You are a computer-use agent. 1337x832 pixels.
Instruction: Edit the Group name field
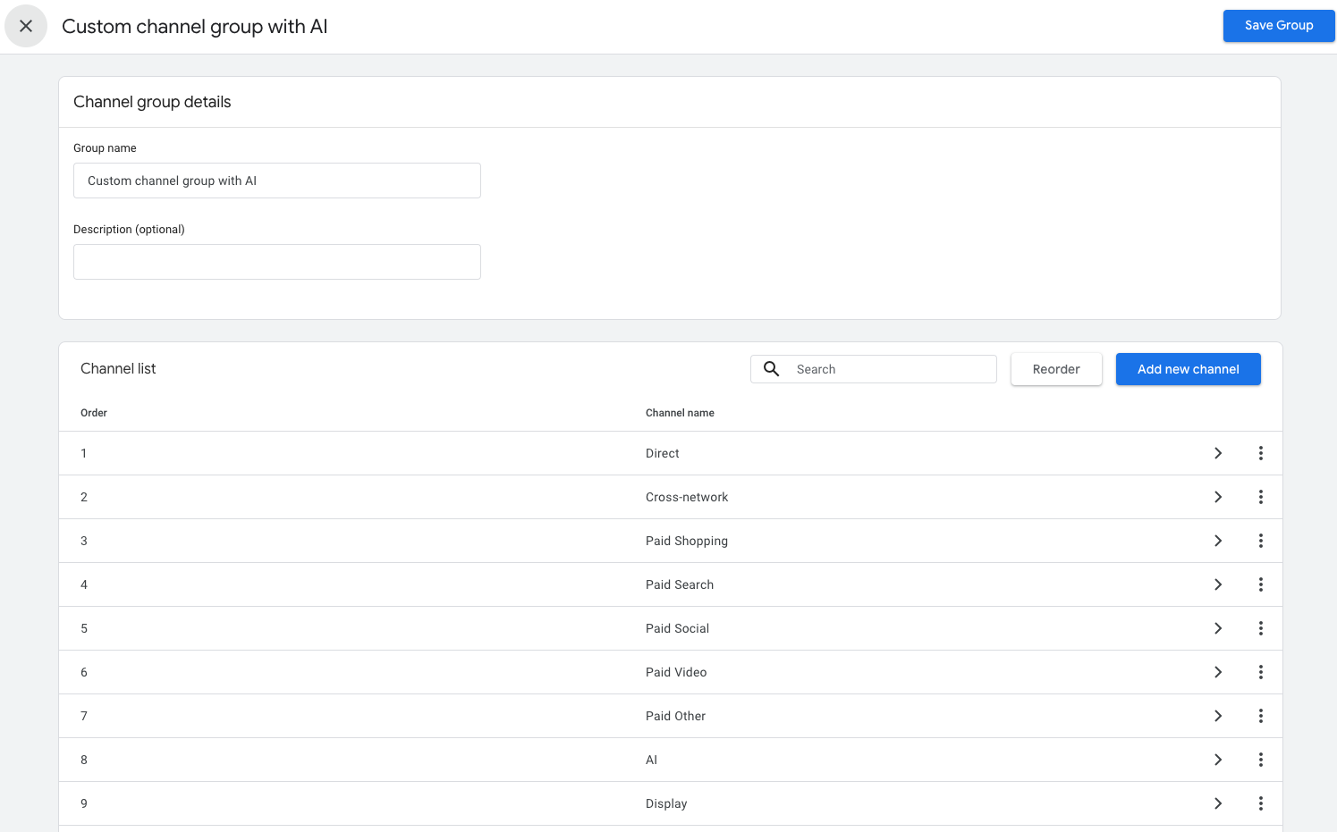coord(277,181)
